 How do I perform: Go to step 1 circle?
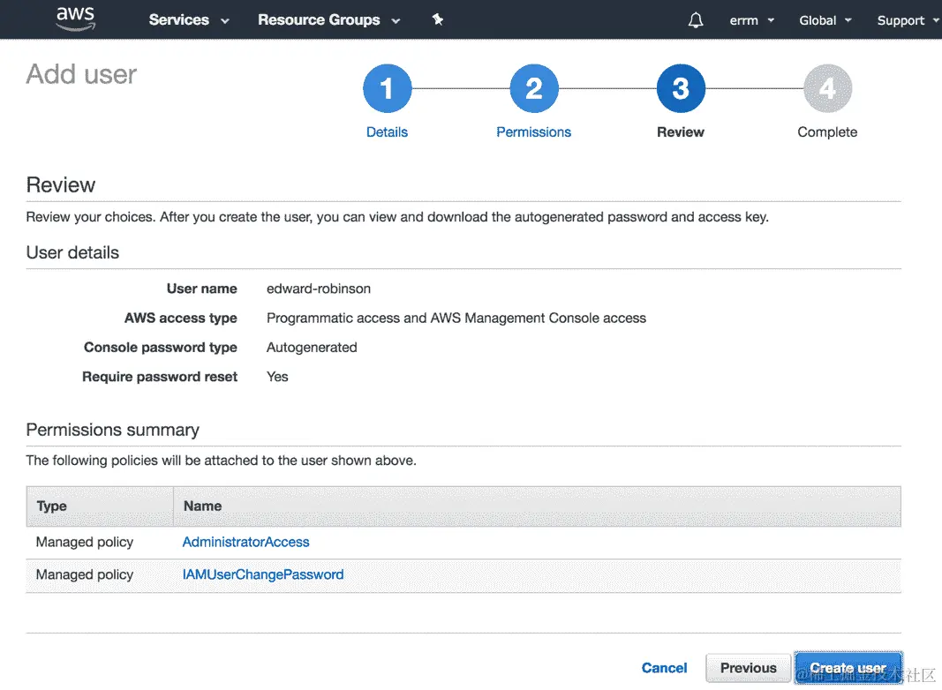(x=388, y=88)
